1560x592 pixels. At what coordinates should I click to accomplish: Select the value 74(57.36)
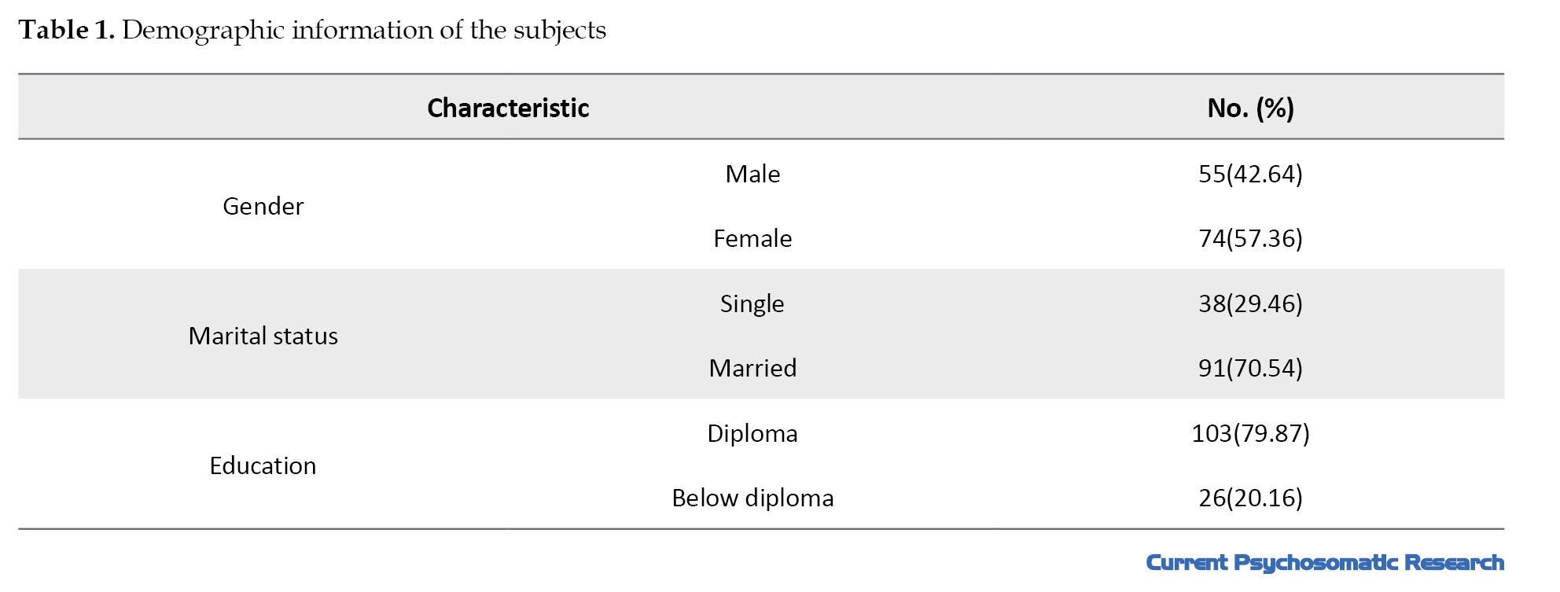tap(1250, 238)
